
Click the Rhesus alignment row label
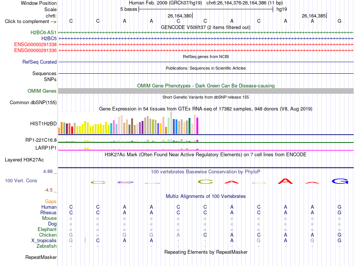point(48,212)
